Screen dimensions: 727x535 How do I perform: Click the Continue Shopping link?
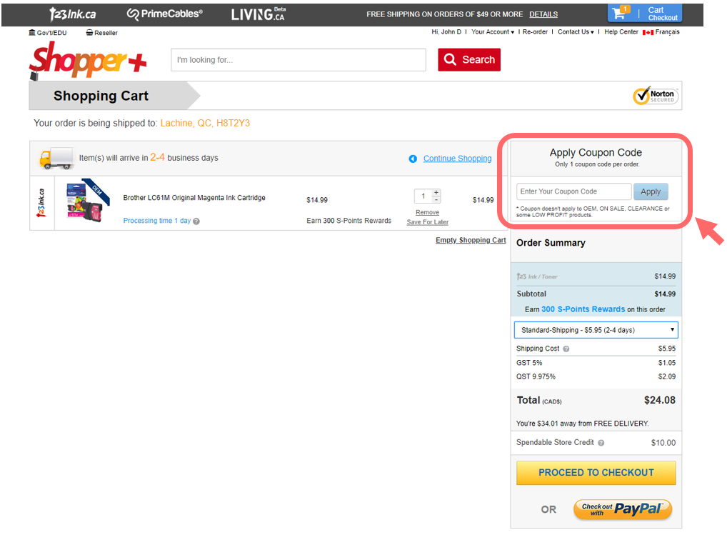(x=457, y=159)
